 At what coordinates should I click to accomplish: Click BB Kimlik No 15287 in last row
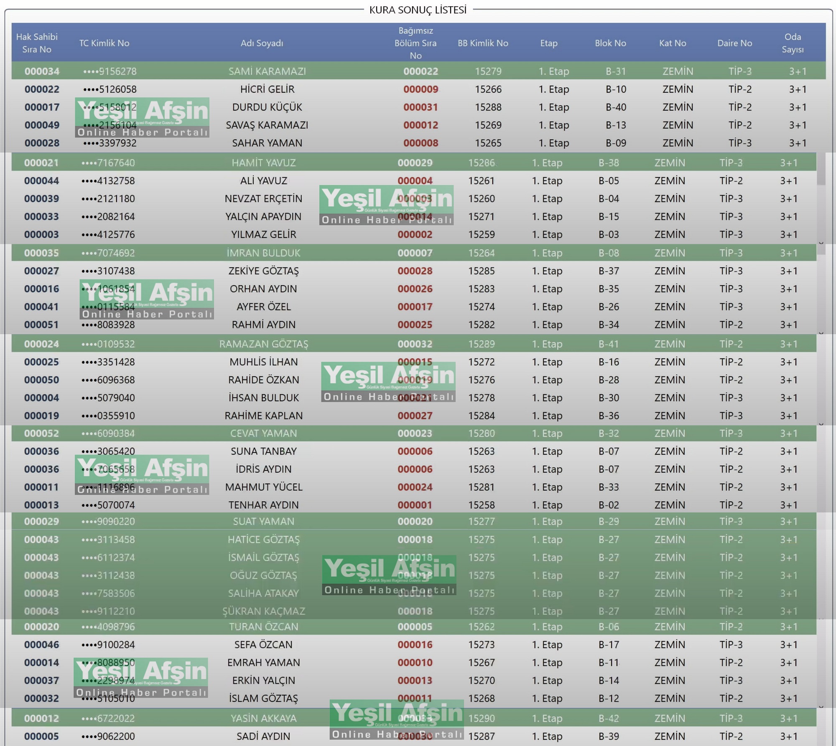click(x=482, y=736)
